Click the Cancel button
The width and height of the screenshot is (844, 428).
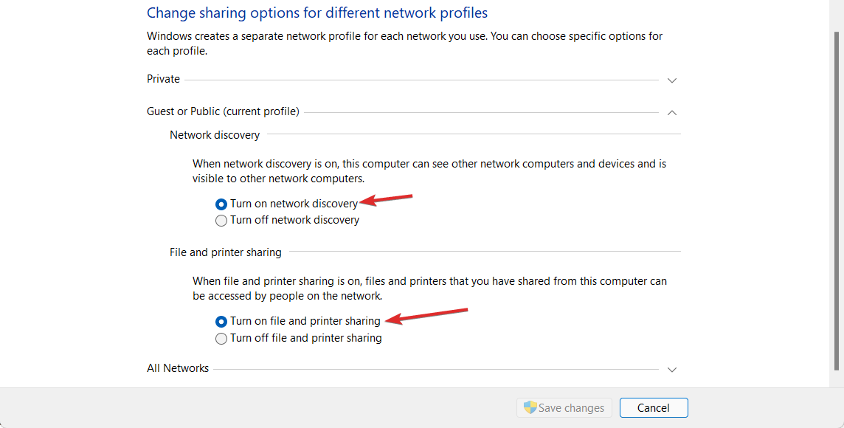pyautogui.click(x=654, y=407)
